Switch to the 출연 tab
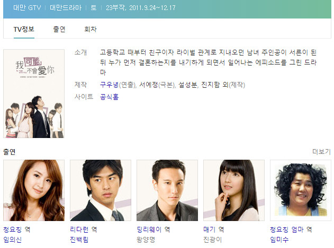Screen dimensions: 334x248 (x=59, y=29)
